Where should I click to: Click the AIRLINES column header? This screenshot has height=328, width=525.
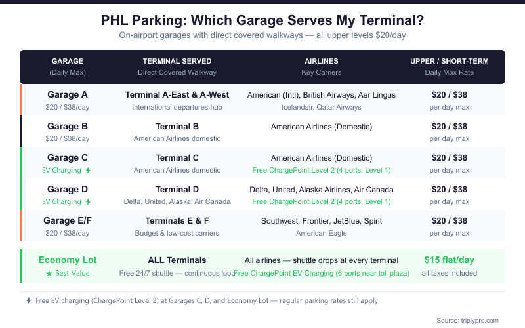coord(322,61)
